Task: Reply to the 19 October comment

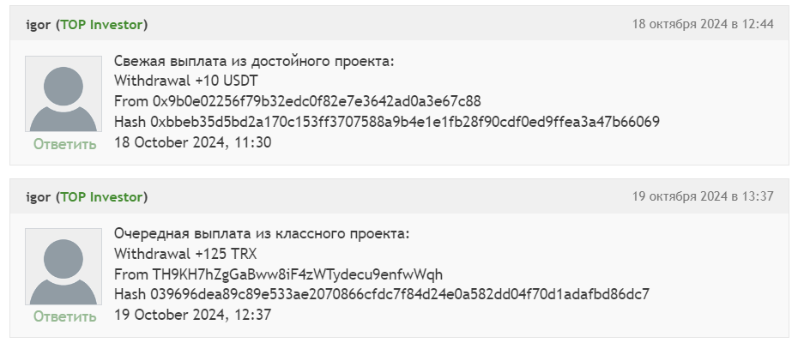Action: click(x=65, y=316)
